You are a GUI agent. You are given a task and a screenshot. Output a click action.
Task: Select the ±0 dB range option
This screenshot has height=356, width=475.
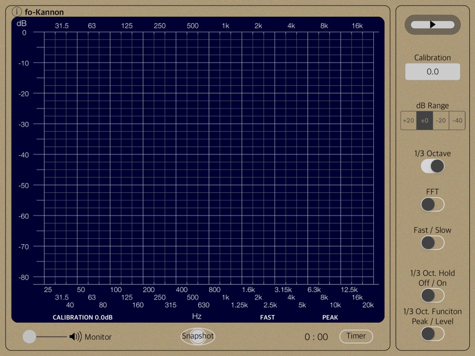[x=425, y=121]
